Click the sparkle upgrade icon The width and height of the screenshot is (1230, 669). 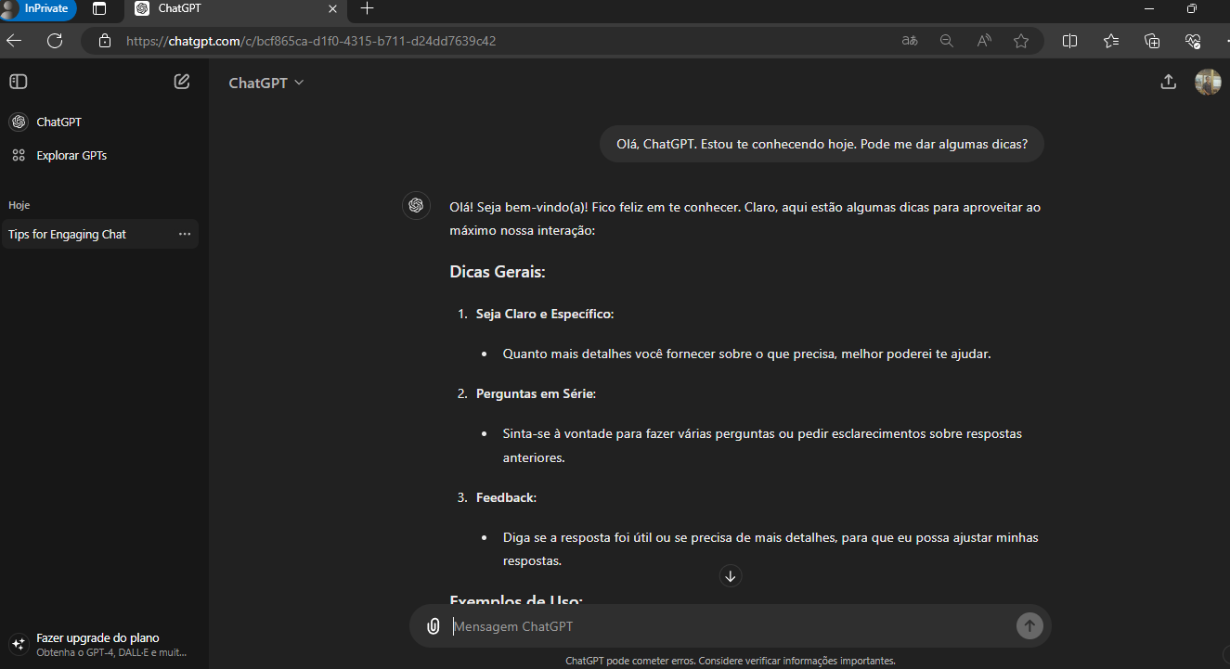coord(18,644)
